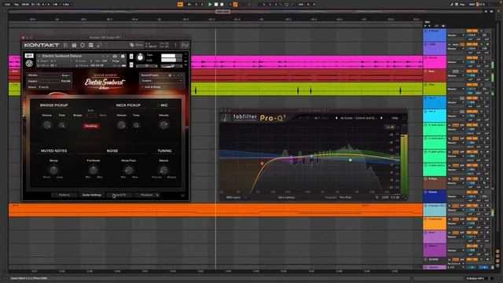Click the Tuning Detune knob
Screen dimensions: 503x283
point(163,170)
